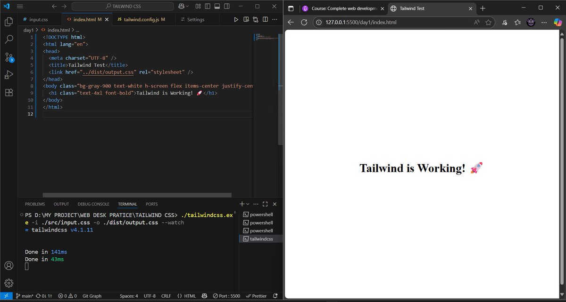Image resolution: width=566 pixels, height=302 pixels.
Task: Refresh the Edge browser page
Action: pyautogui.click(x=304, y=22)
